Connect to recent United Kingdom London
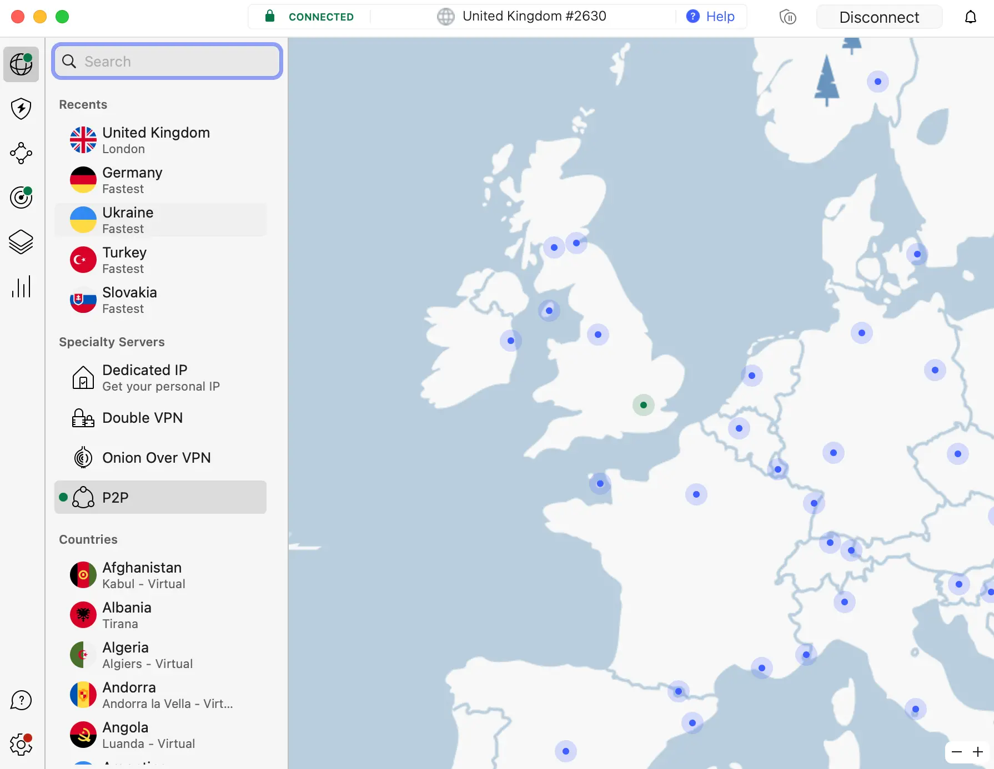The width and height of the screenshot is (994, 769). pos(160,140)
